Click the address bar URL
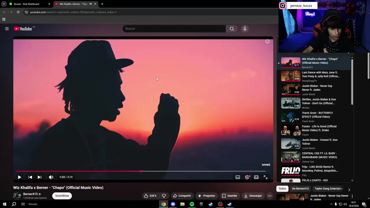This screenshot has height=208, width=370. [73, 12]
